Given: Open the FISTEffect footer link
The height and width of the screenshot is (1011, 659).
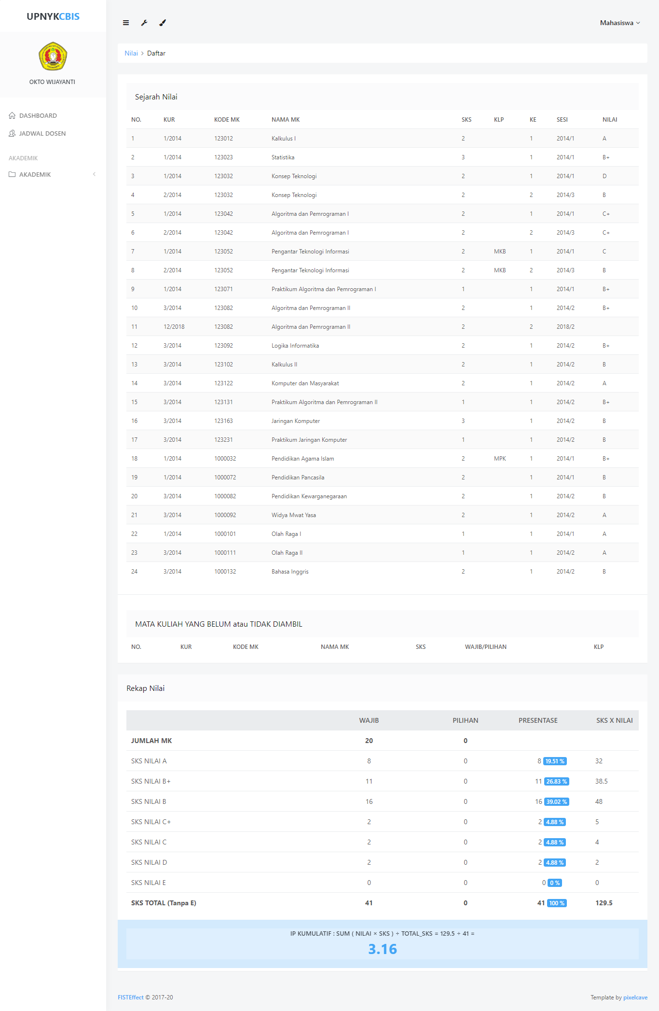Looking at the screenshot, I should [x=131, y=997].
